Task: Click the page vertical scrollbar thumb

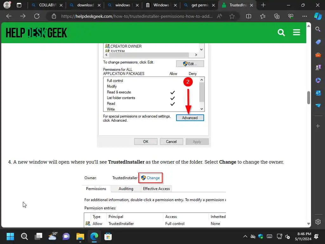Action: (308, 98)
